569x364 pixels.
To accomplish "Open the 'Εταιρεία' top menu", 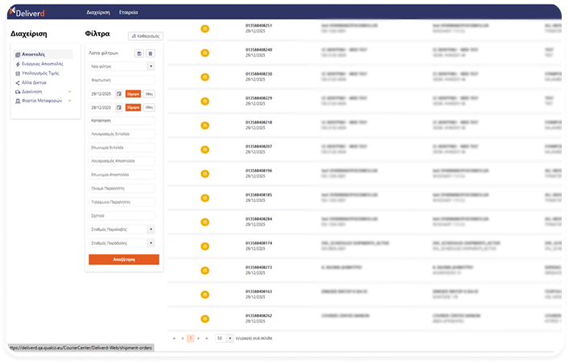I will tap(128, 14).
